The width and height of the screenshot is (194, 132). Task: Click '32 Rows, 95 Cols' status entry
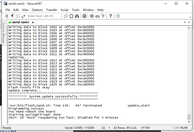pos(125,128)
